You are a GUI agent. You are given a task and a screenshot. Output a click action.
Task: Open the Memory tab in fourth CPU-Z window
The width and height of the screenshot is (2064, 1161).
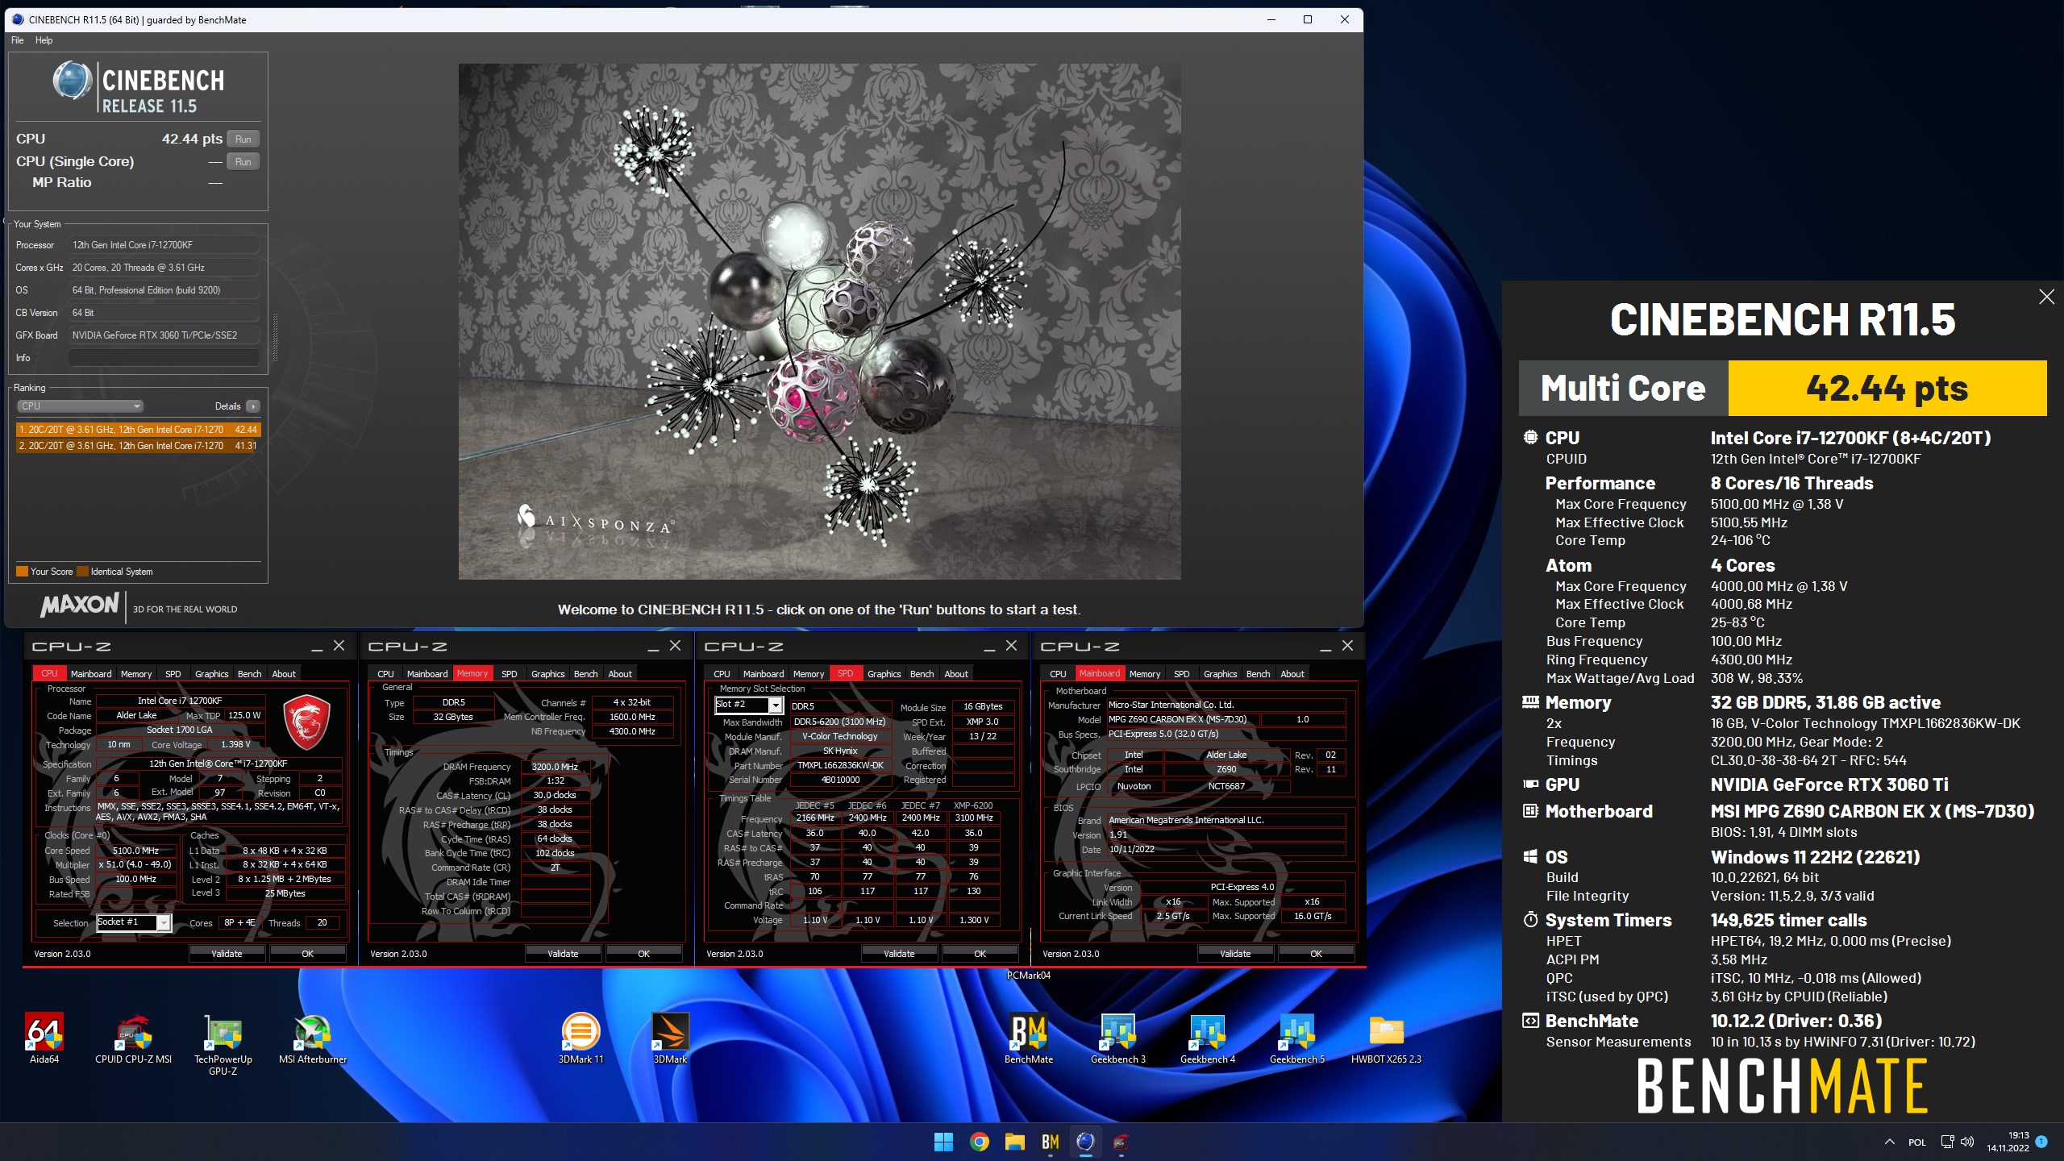tap(1144, 674)
